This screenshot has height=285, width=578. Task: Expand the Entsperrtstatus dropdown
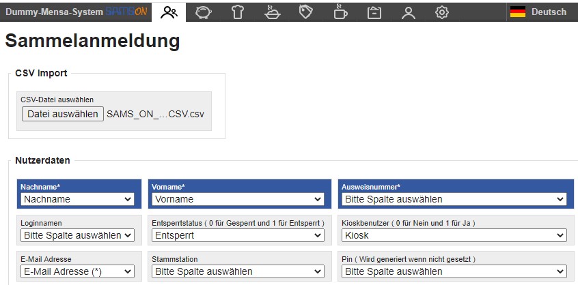click(238, 235)
